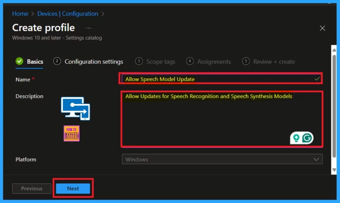Go to Review + create step

coord(268,61)
